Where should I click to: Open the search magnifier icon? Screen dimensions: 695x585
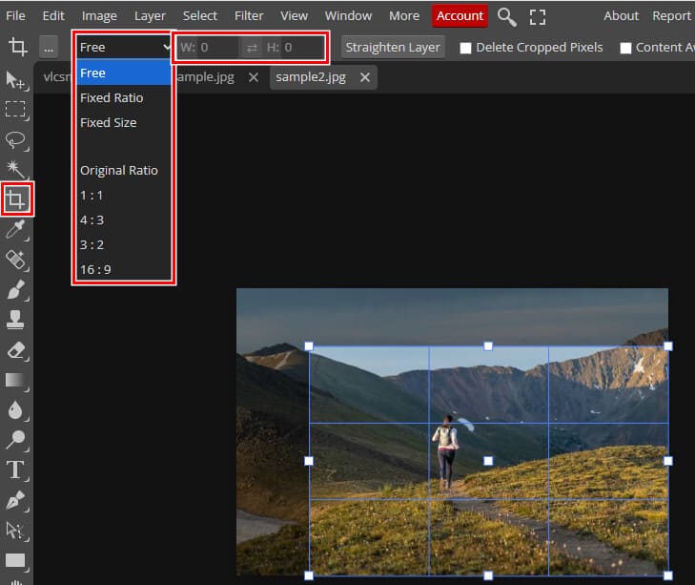(506, 17)
